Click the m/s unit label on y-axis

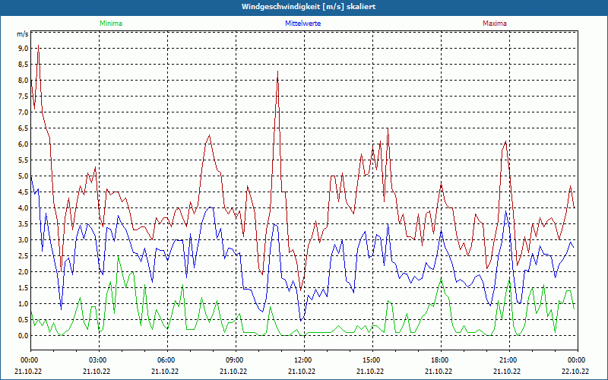click(22, 34)
